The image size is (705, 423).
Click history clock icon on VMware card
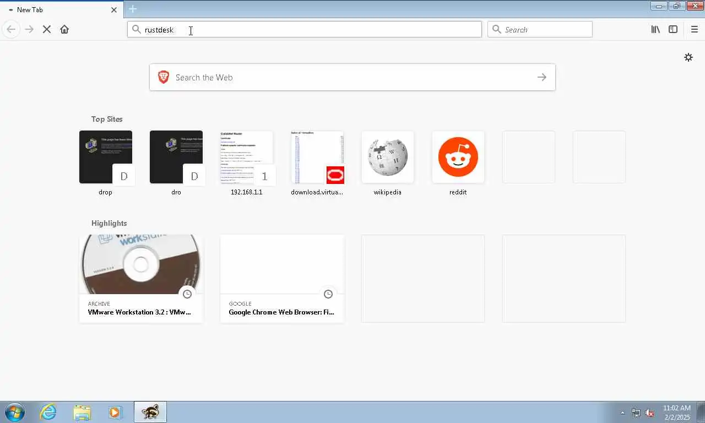187,294
